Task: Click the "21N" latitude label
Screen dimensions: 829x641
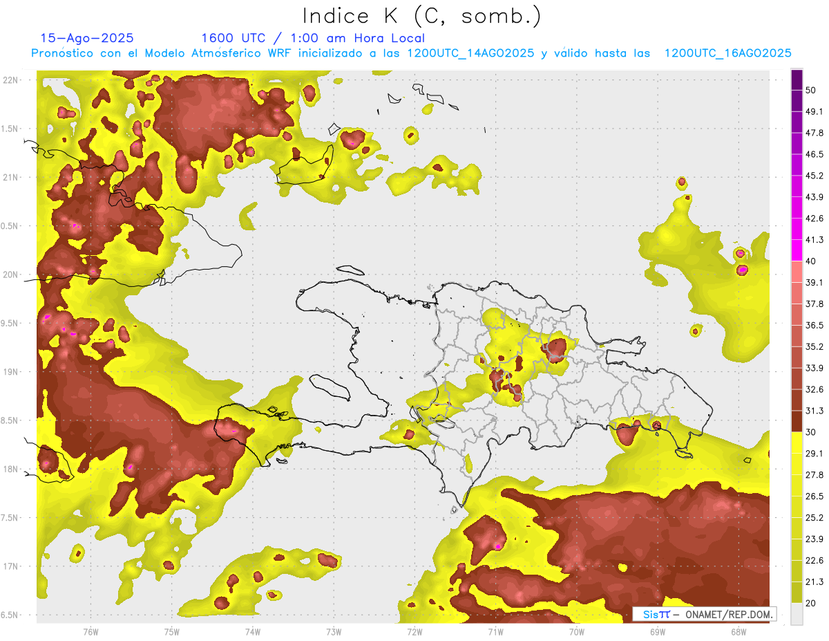Action: 10,177
